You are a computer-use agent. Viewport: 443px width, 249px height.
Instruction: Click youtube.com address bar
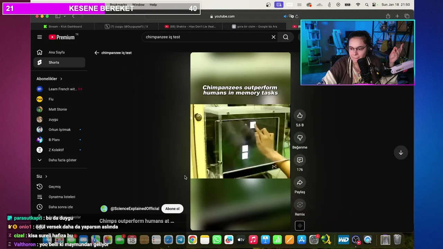click(x=222, y=16)
